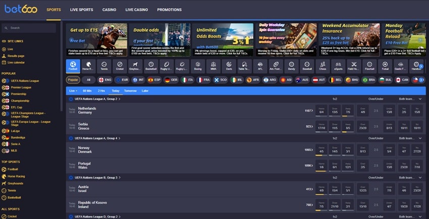
Task: Go back in promo carousel with the left arrow
Action: (71, 40)
